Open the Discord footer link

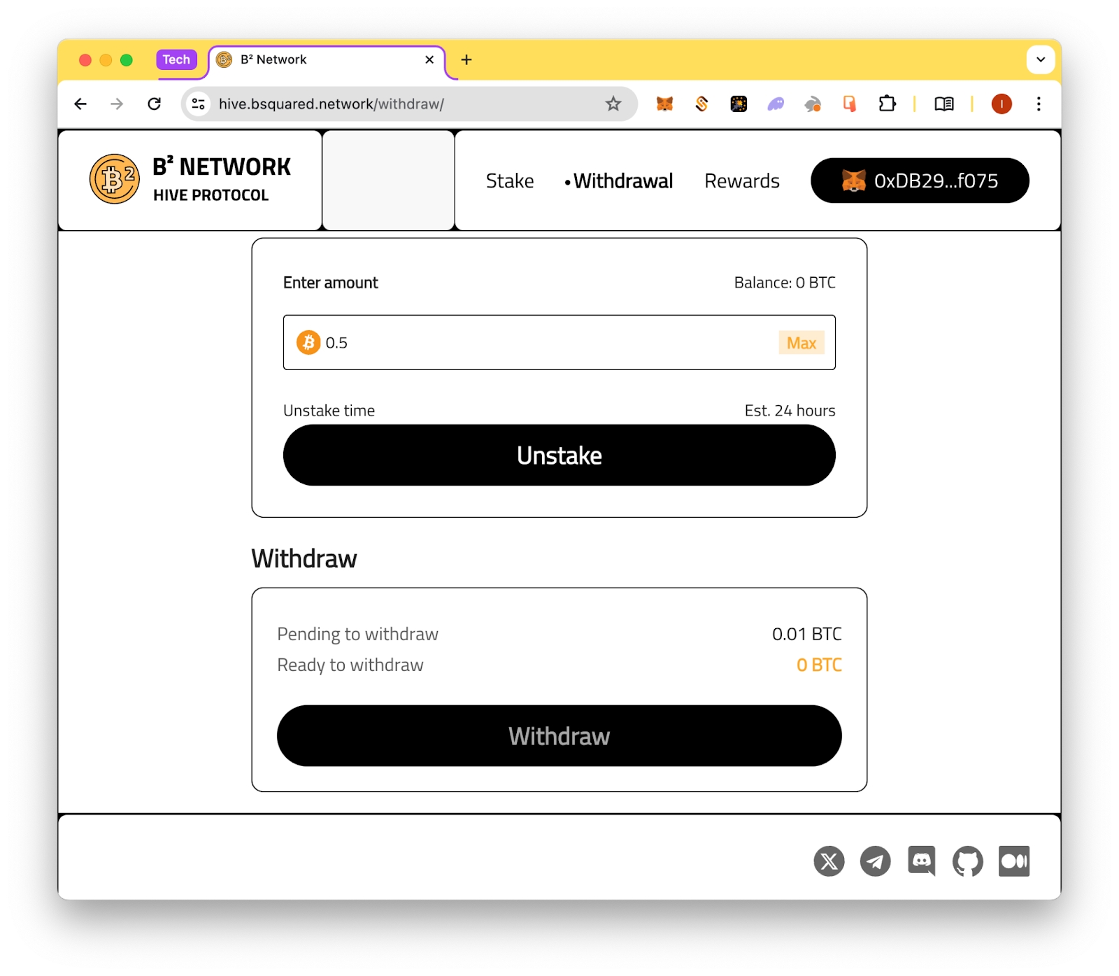point(922,861)
